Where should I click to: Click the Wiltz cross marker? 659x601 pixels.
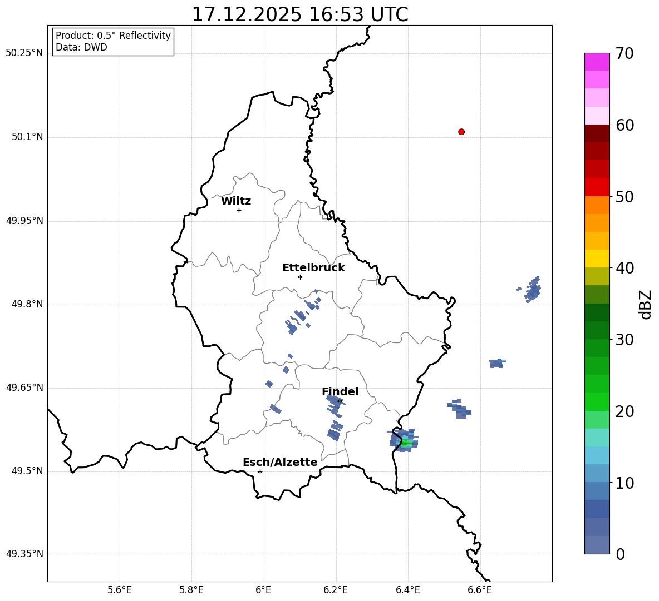(x=239, y=210)
